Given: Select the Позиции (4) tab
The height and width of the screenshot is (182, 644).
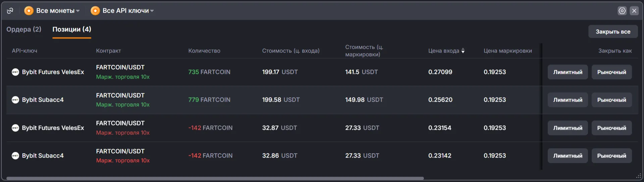Looking at the screenshot, I should point(72,29).
